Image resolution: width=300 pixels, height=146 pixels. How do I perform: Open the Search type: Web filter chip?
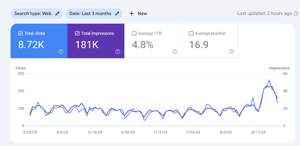[36, 14]
